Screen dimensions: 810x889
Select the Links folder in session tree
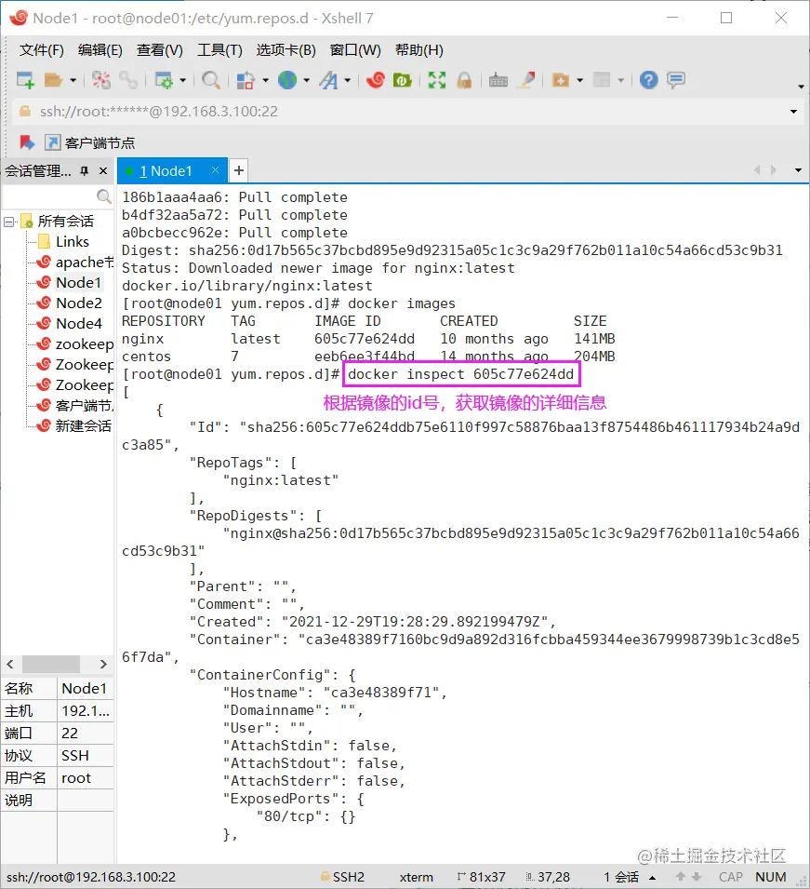pyautogui.click(x=72, y=242)
